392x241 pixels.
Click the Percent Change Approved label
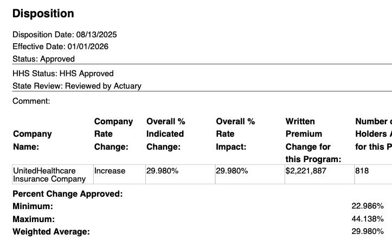coord(68,194)
